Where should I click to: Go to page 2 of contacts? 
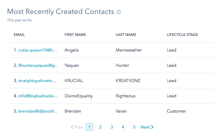click(101, 127)
